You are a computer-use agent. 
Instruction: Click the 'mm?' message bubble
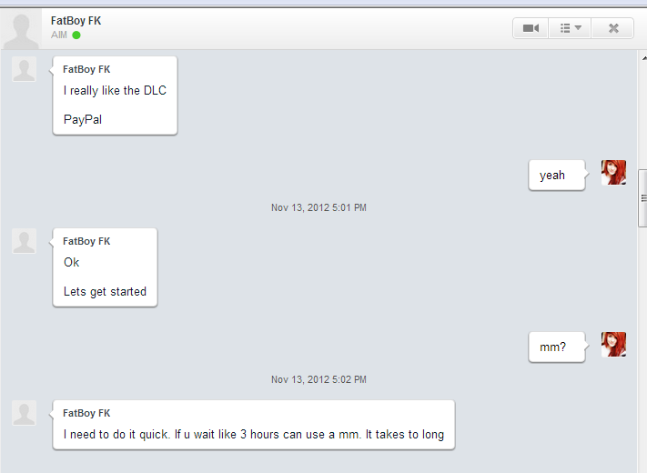[557, 347]
